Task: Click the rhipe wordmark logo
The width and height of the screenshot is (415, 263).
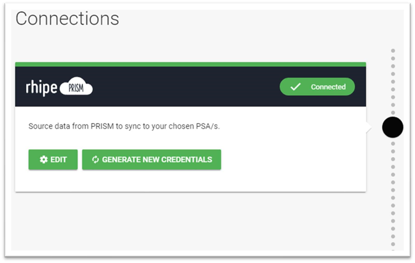Action: 41,87
